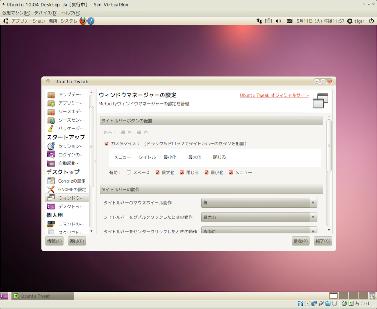This screenshot has width=377, height=309.
Task: Click the date and time clock
Action: coord(320,21)
